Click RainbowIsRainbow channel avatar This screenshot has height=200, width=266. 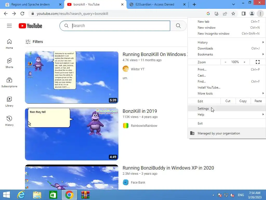[x=126, y=126]
